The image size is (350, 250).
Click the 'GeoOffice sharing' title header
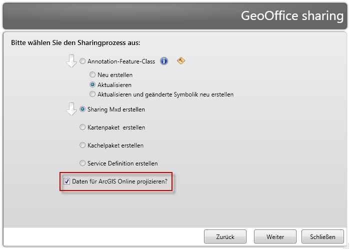click(x=292, y=15)
